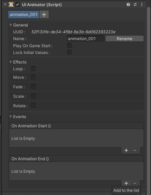Toggle the Scale effect checkbox
Image resolution: width=151 pixels, height=195 pixels.
point(33,96)
